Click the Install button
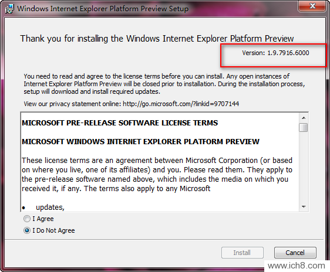Viewport: 330px width, 272px height. (x=243, y=253)
